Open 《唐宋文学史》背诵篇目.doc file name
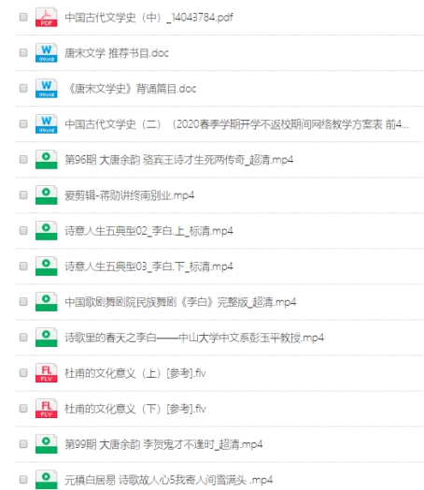This screenshot has height=490, width=424. (x=131, y=89)
